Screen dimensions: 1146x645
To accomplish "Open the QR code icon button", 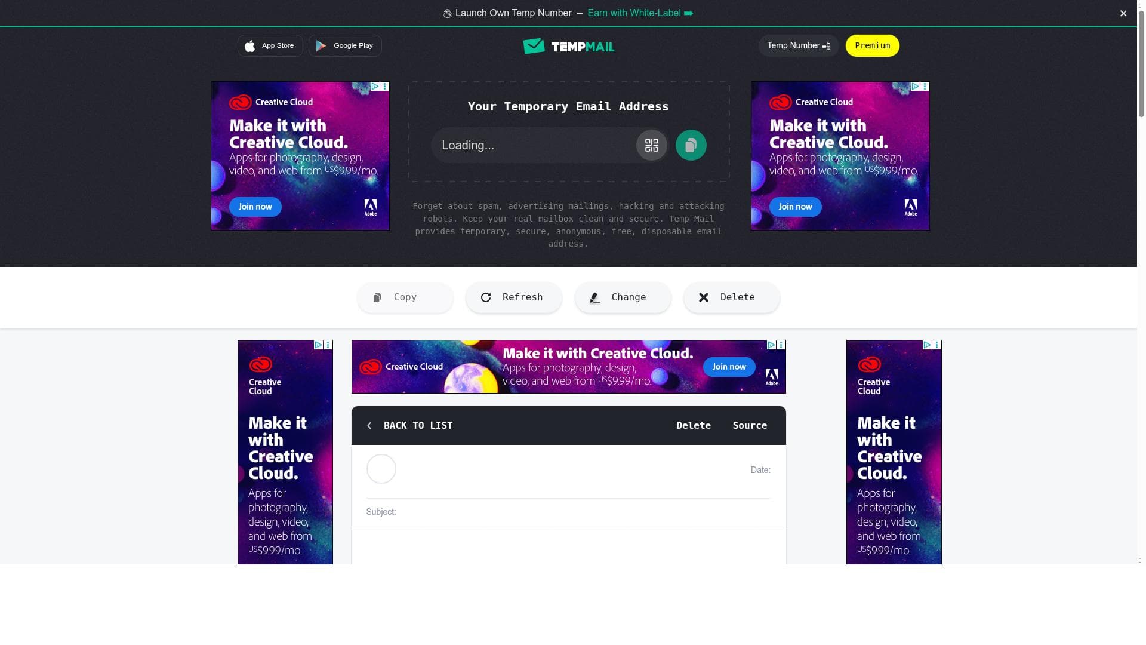I will pyautogui.click(x=651, y=145).
